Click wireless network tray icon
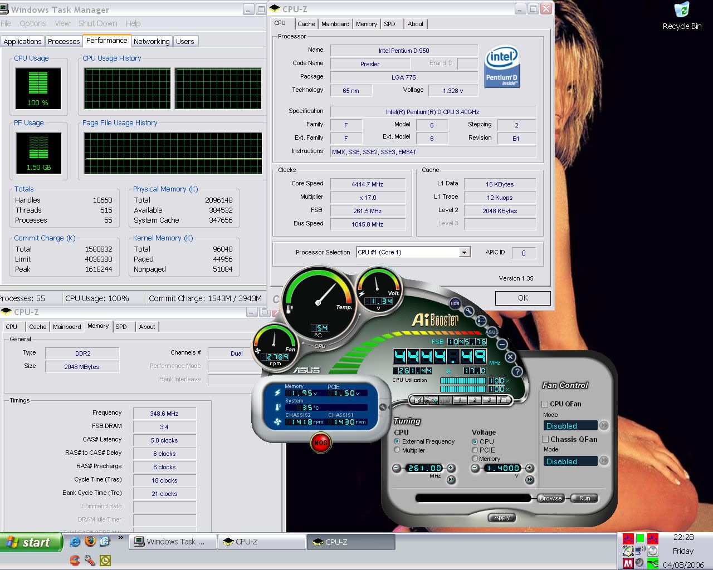Image resolution: width=713 pixels, height=570 pixels. click(x=641, y=551)
